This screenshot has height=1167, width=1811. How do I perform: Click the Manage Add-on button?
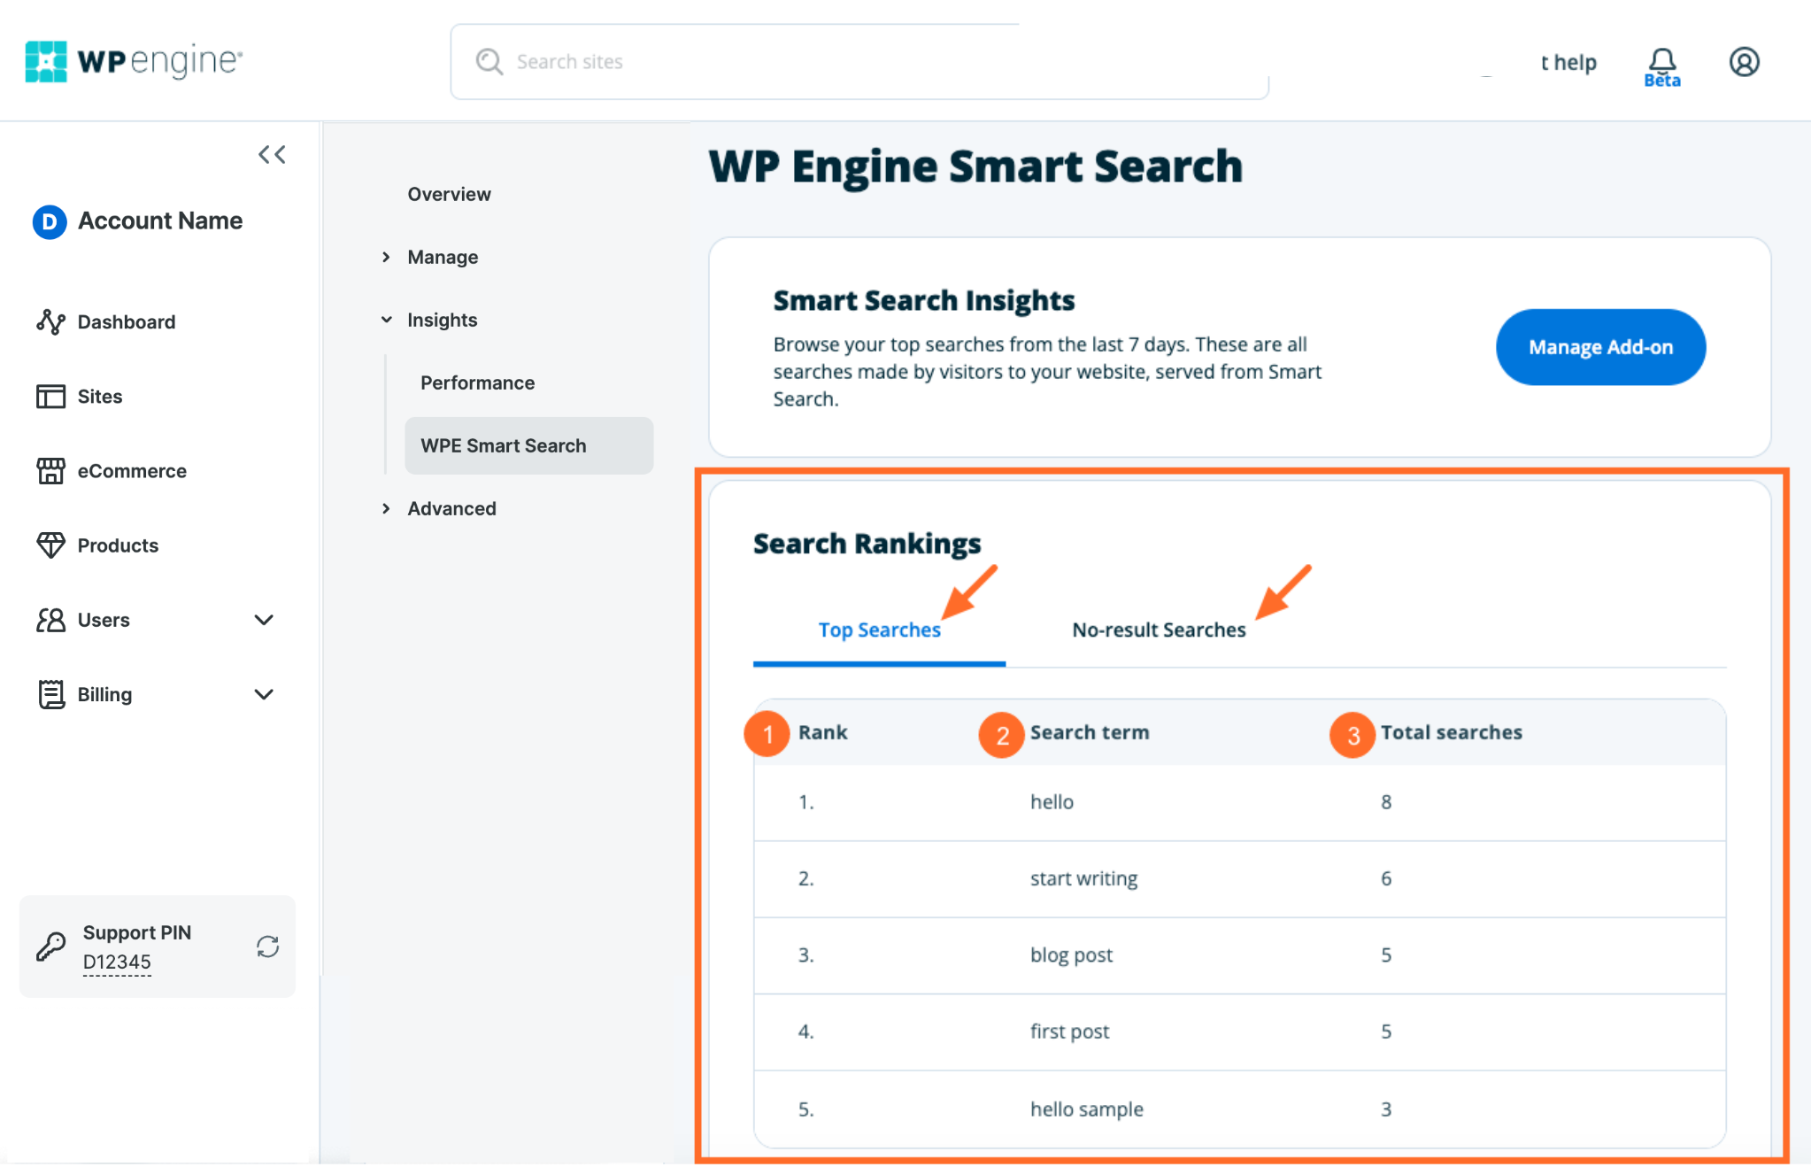(x=1599, y=346)
